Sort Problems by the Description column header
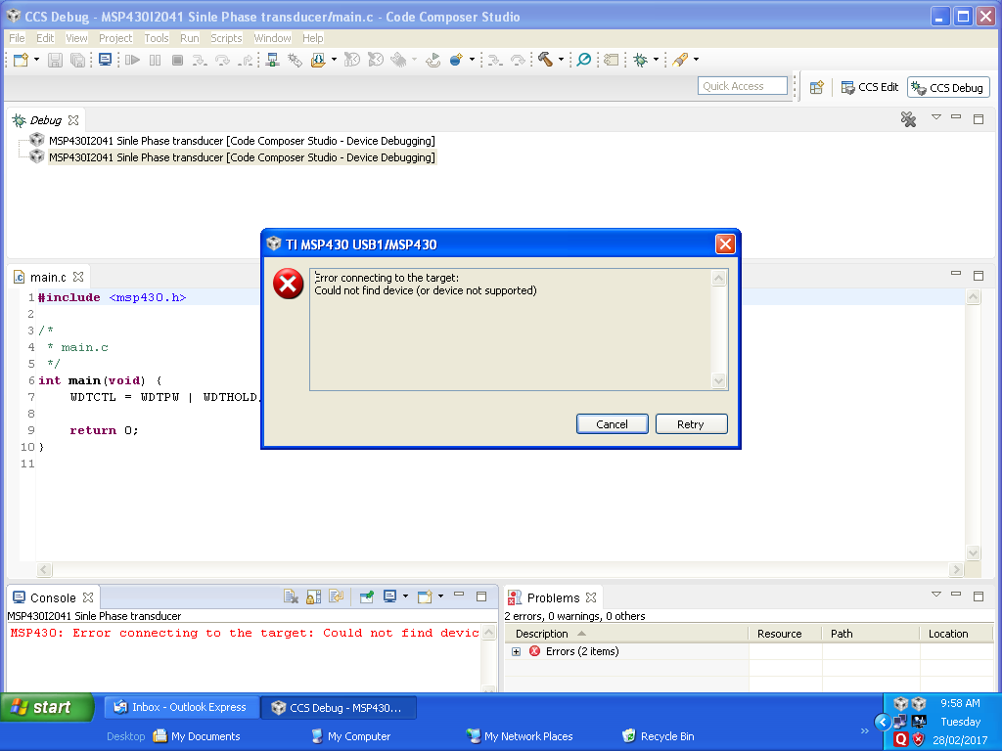The image size is (1002, 751). point(625,634)
